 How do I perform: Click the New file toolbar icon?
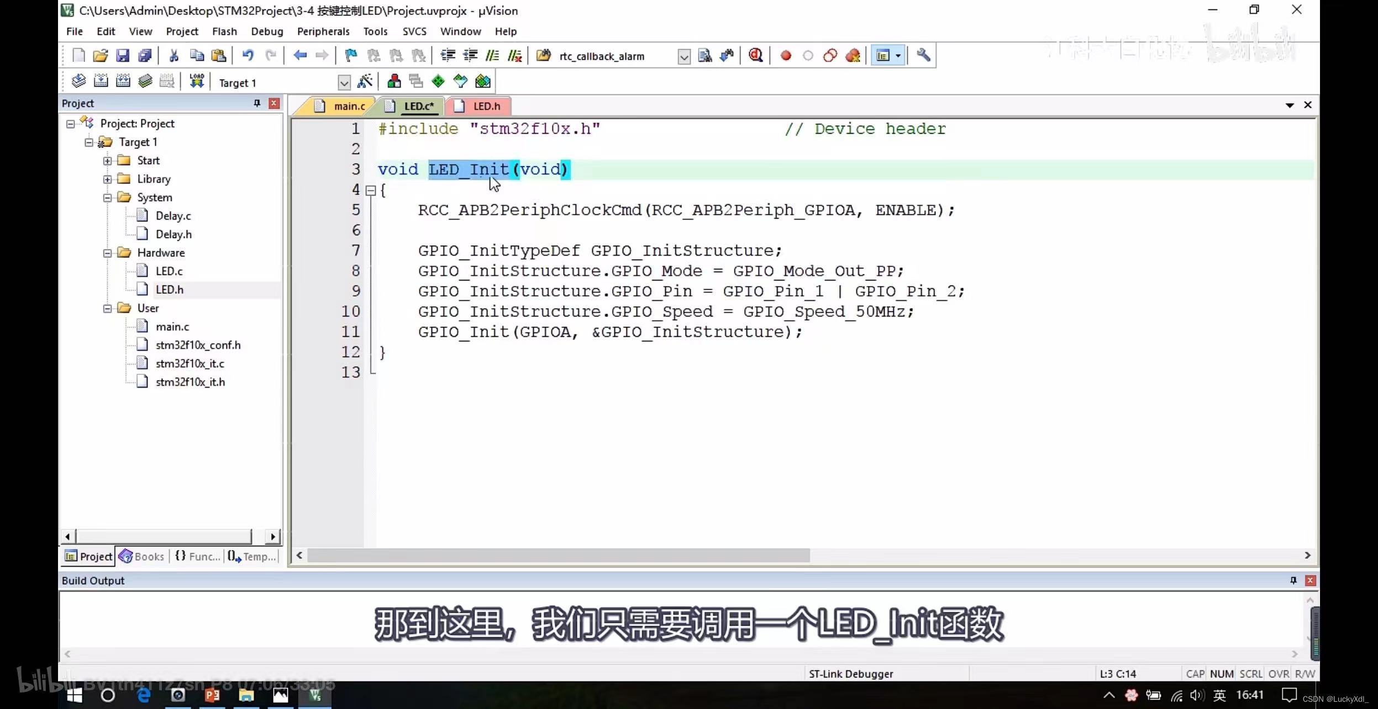tap(78, 55)
